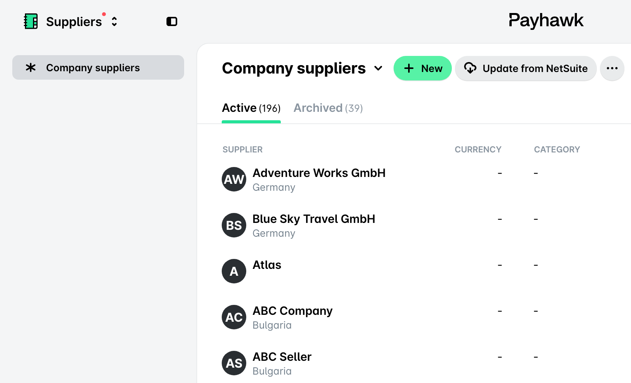
Task: Click Update from NetSuite button
Action: coord(526,68)
